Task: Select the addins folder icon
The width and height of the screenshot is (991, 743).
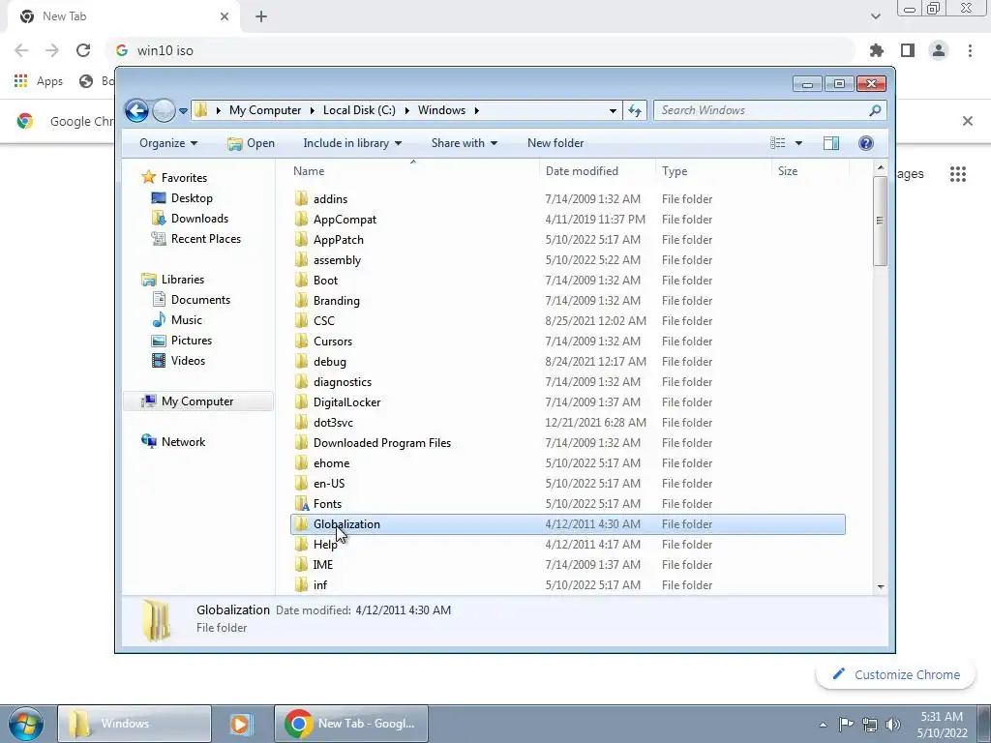Action: point(302,199)
